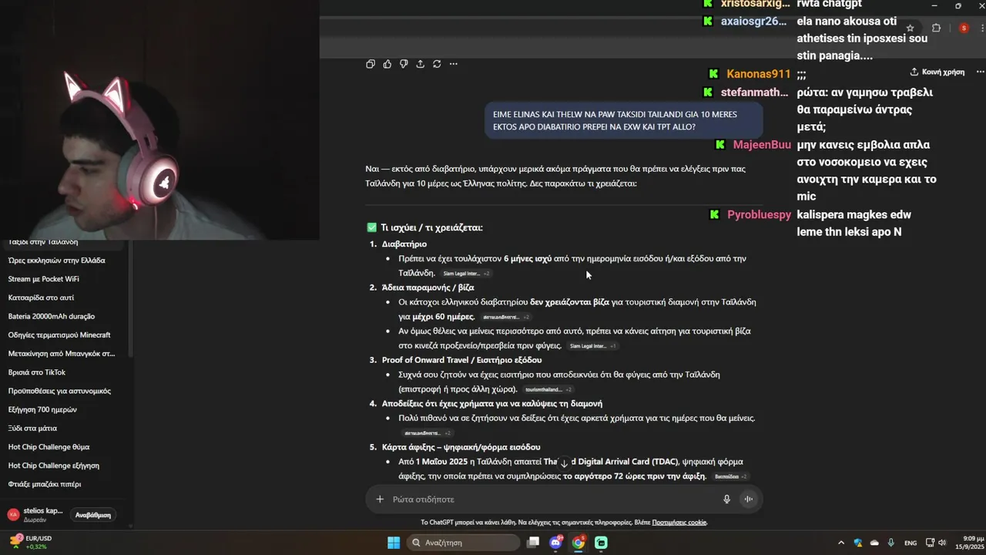The width and height of the screenshot is (986, 555).
Task: Start voice mode in chat box
Action: click(x=747, y=499)
